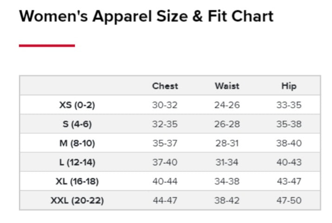Click the XS (0-2) size row label

(x=77, y=105)
